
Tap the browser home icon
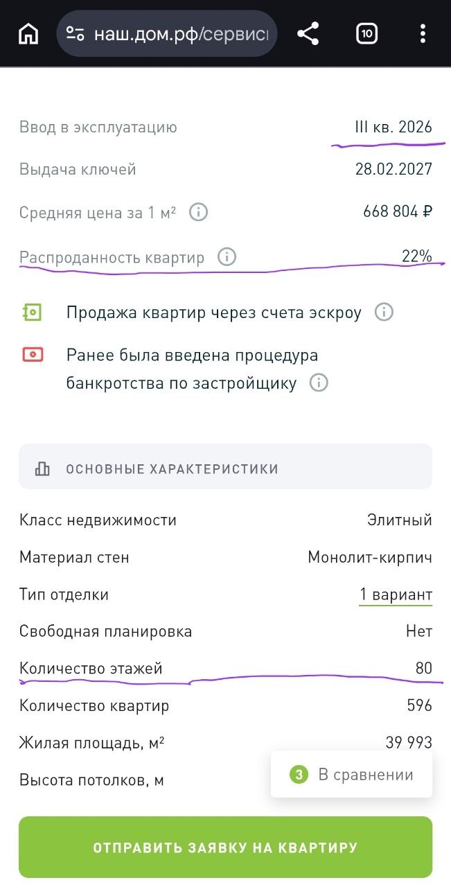coord(28,33)
